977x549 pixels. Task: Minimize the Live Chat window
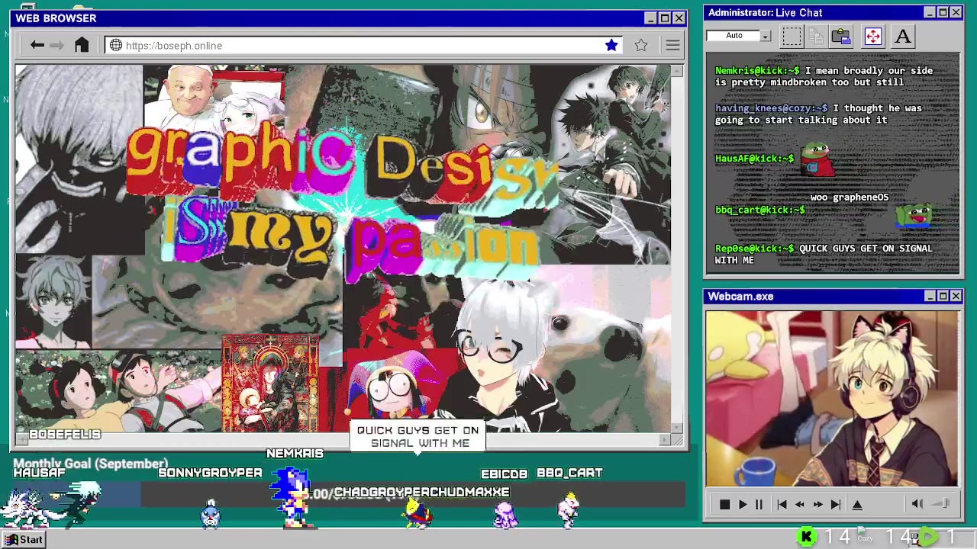930,12
